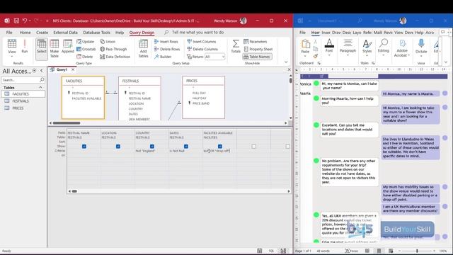Pick the Make Table query type
This screenshot has width=453, height=255.
click(x=55, y=48)
